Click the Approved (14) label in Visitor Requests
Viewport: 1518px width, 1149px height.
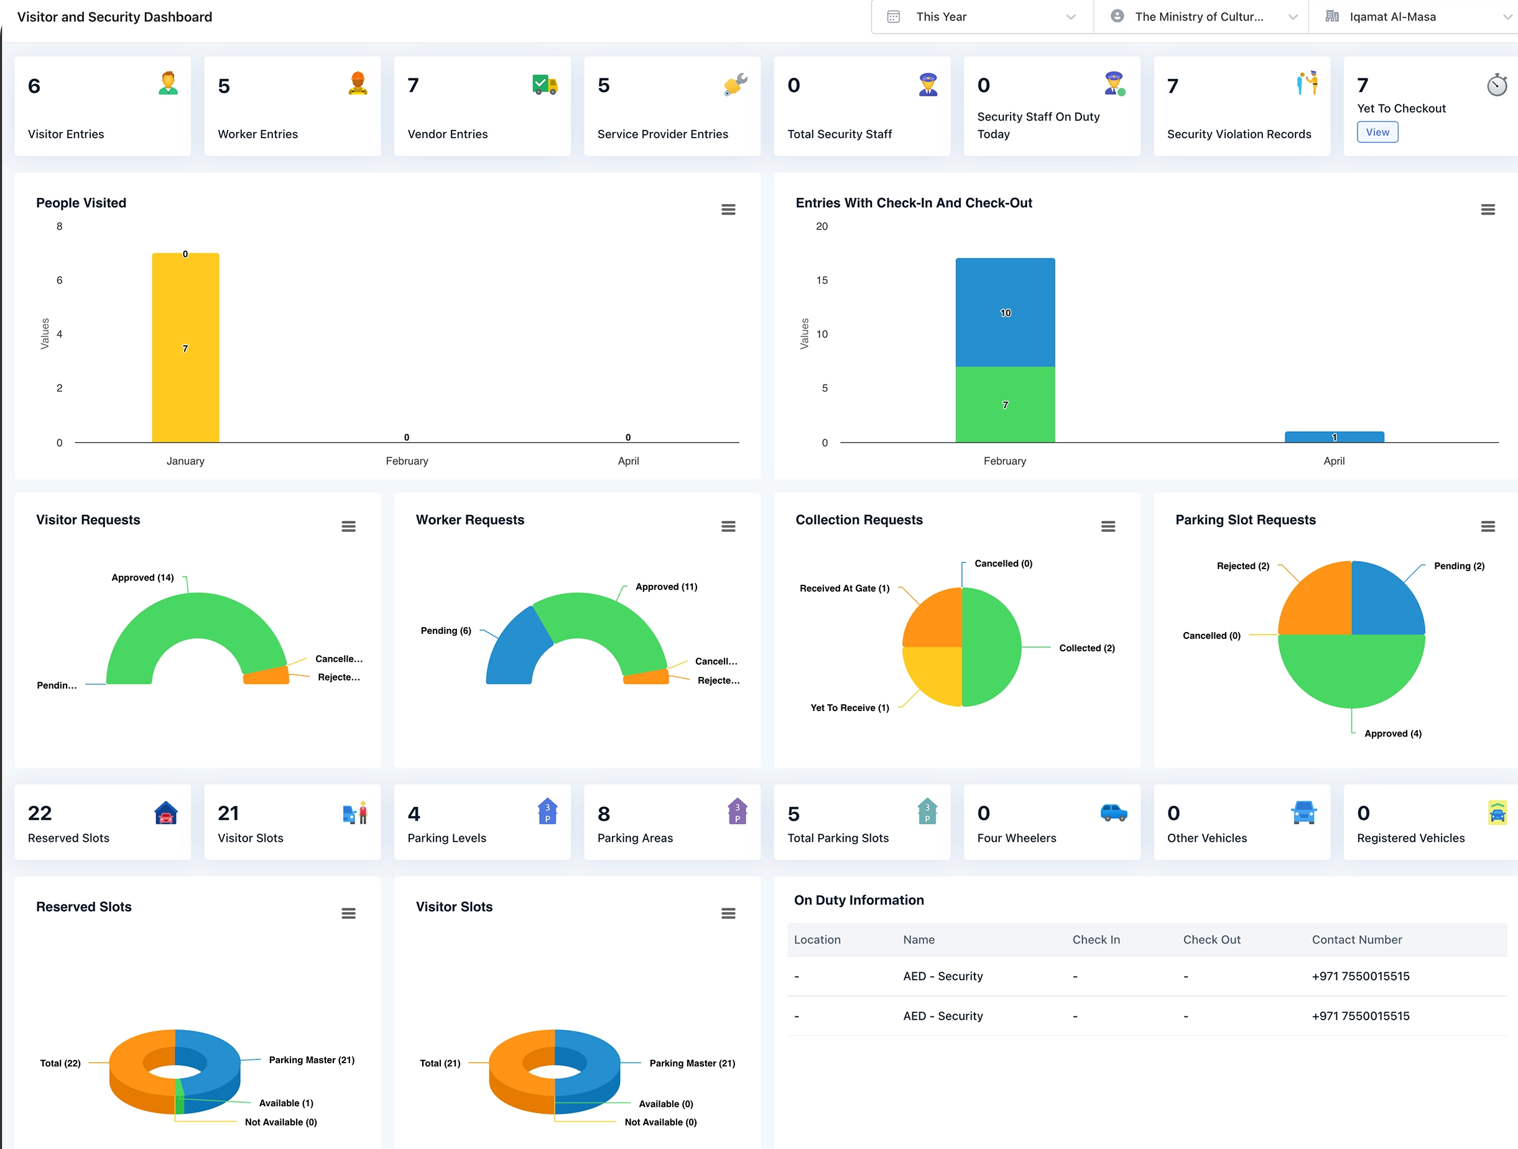(x=143, y=577)
